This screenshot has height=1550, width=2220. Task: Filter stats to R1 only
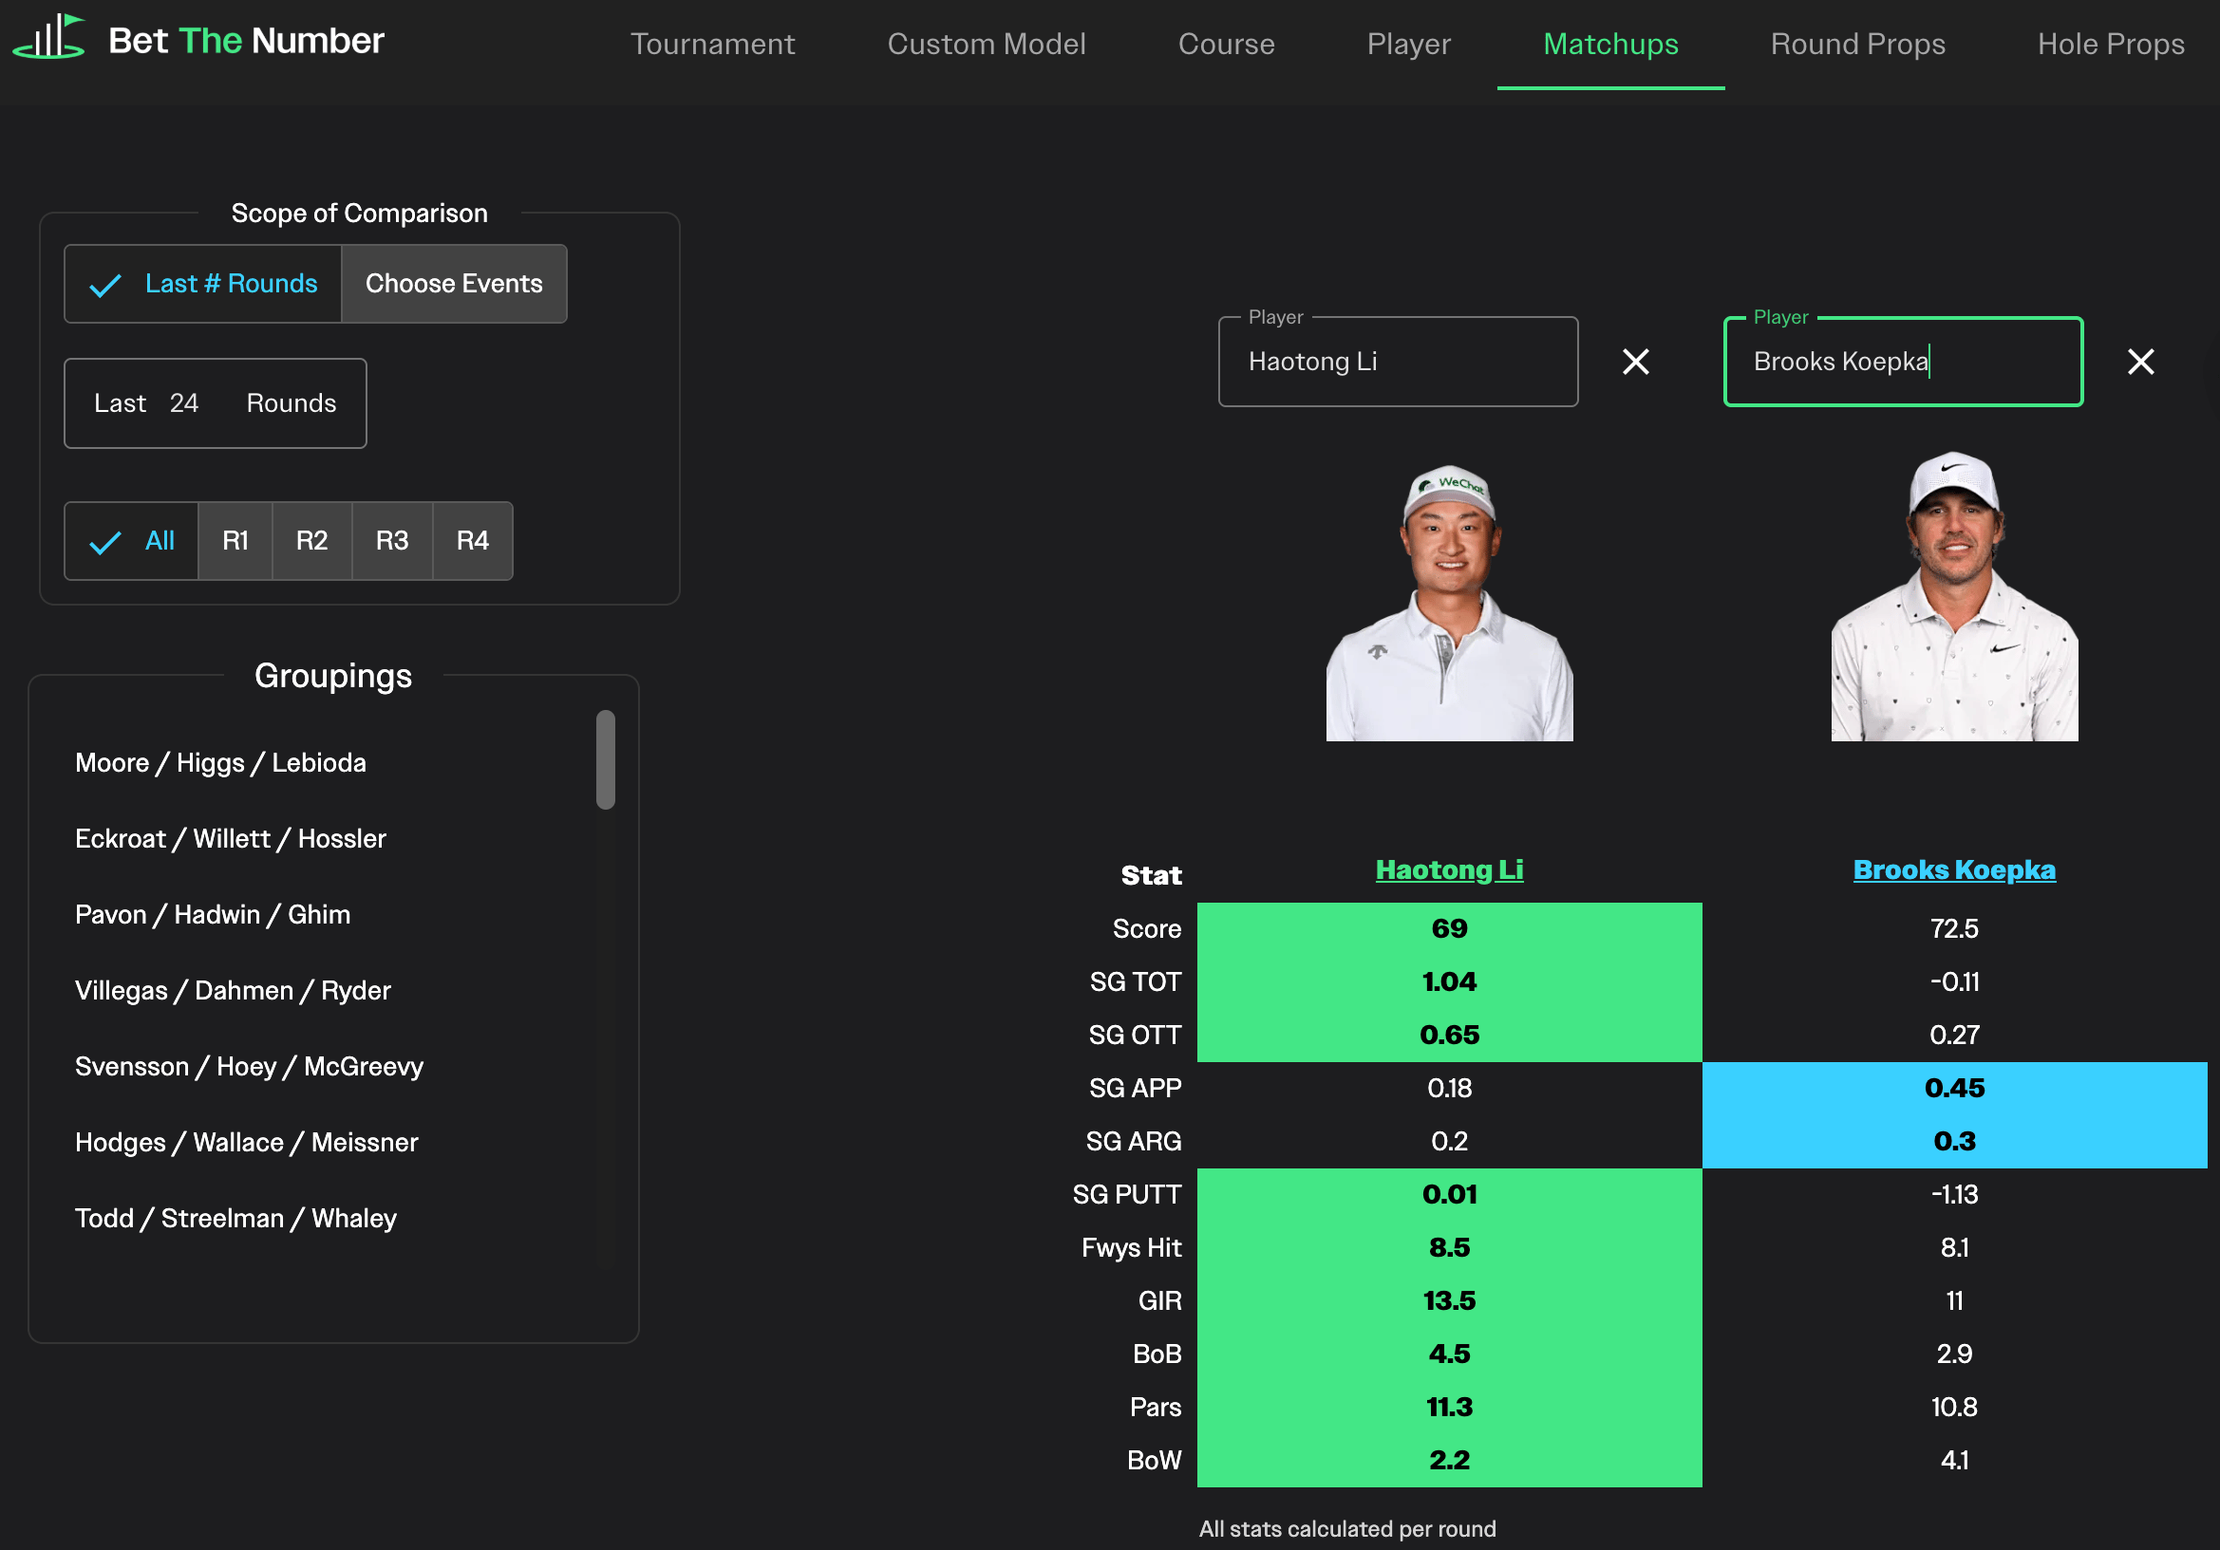[235, 540]
